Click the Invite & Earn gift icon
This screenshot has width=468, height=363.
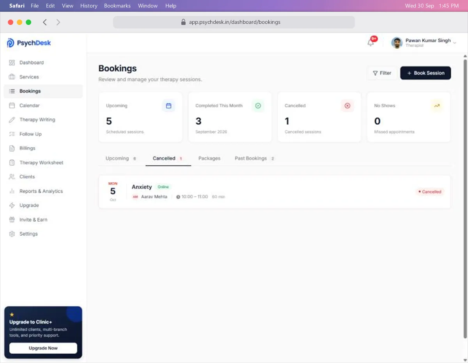tap(12, 220)
